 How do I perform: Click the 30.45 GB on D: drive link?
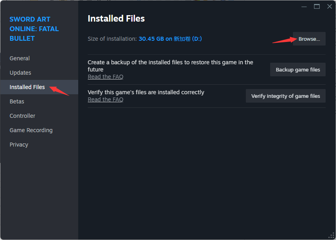(170, 39)
